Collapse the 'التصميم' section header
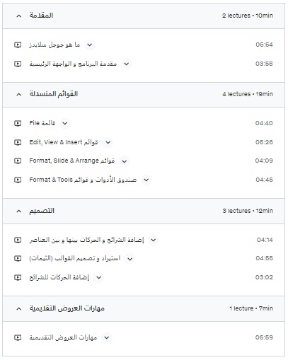 tap(19, 211)
